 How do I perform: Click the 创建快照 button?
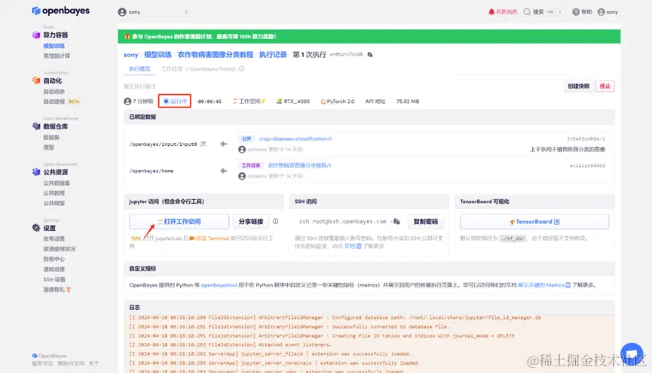578,86
